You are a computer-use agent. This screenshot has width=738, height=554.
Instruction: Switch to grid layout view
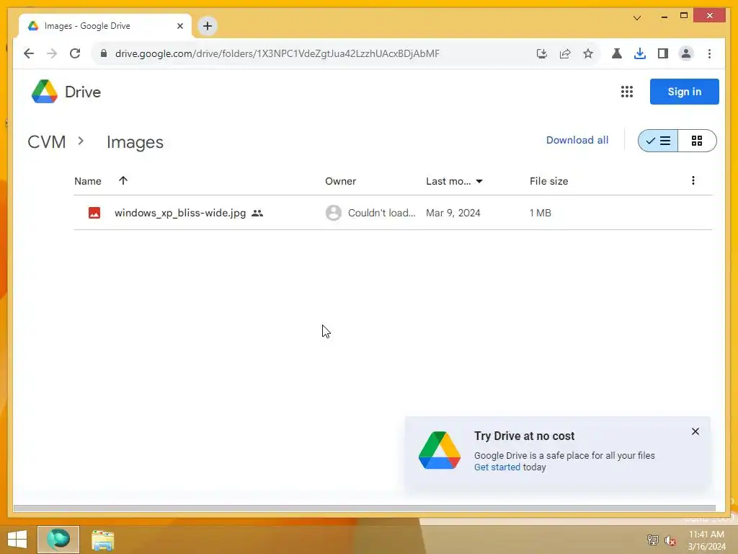pos(697,141)
